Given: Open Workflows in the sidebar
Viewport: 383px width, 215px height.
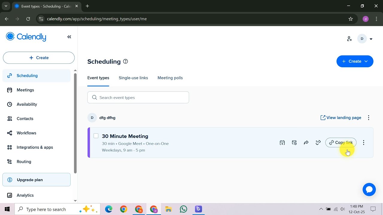Looking at the screenshot, I should (x=37, y=133).
